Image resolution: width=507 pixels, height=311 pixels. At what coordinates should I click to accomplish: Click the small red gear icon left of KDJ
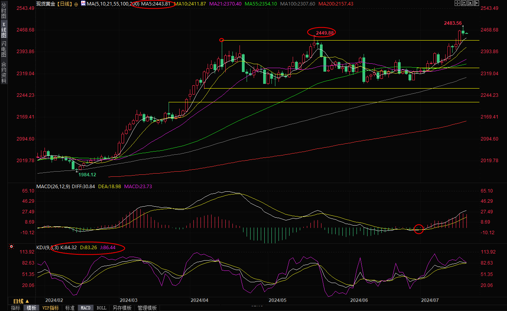(11, 247)
